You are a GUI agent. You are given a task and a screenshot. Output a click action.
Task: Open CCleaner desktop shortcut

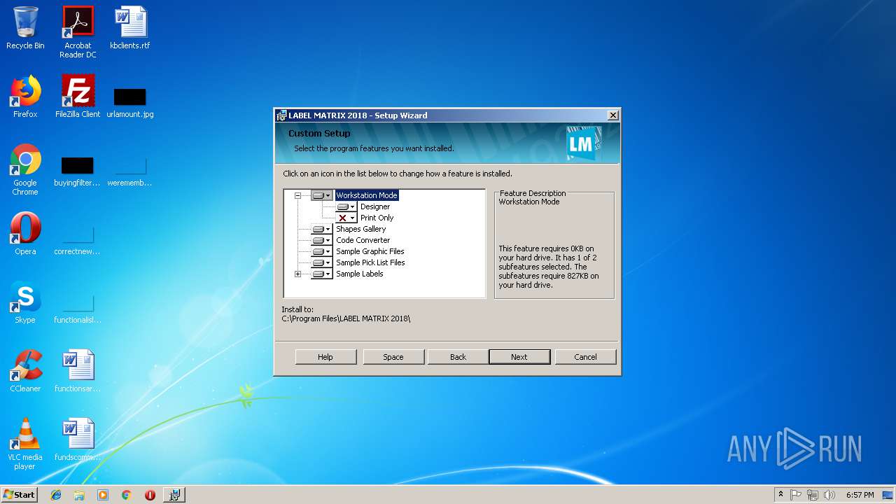25,371
